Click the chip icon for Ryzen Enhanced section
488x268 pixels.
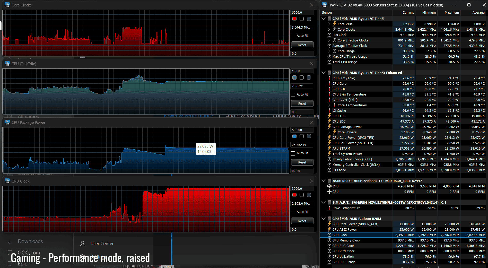(329, 73)
